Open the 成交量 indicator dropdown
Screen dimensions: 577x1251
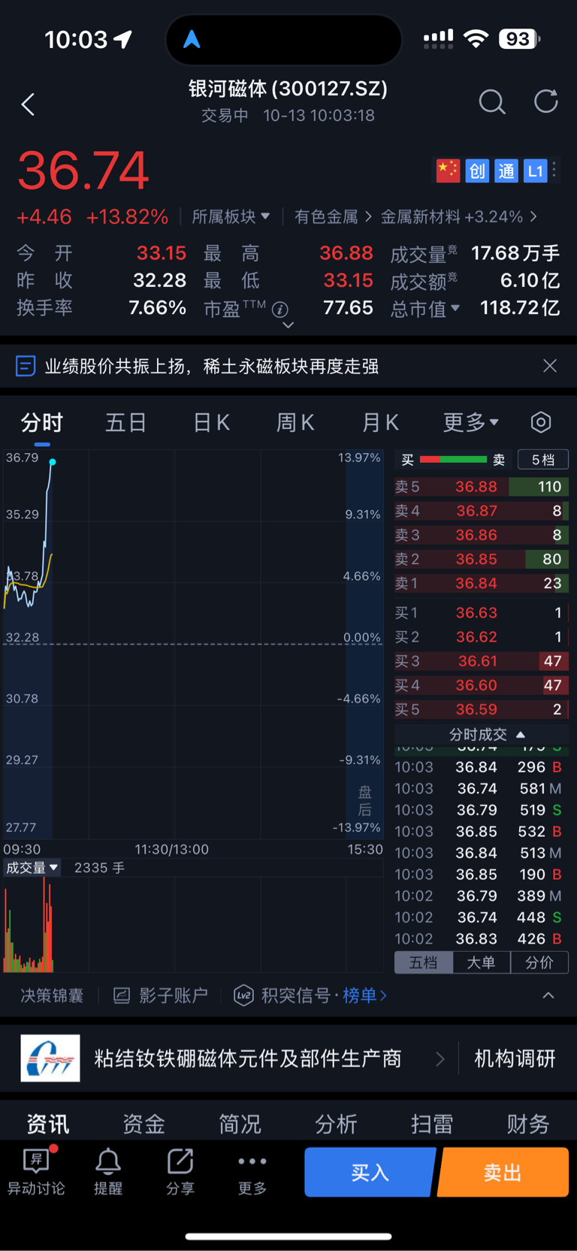click(32, 868)
